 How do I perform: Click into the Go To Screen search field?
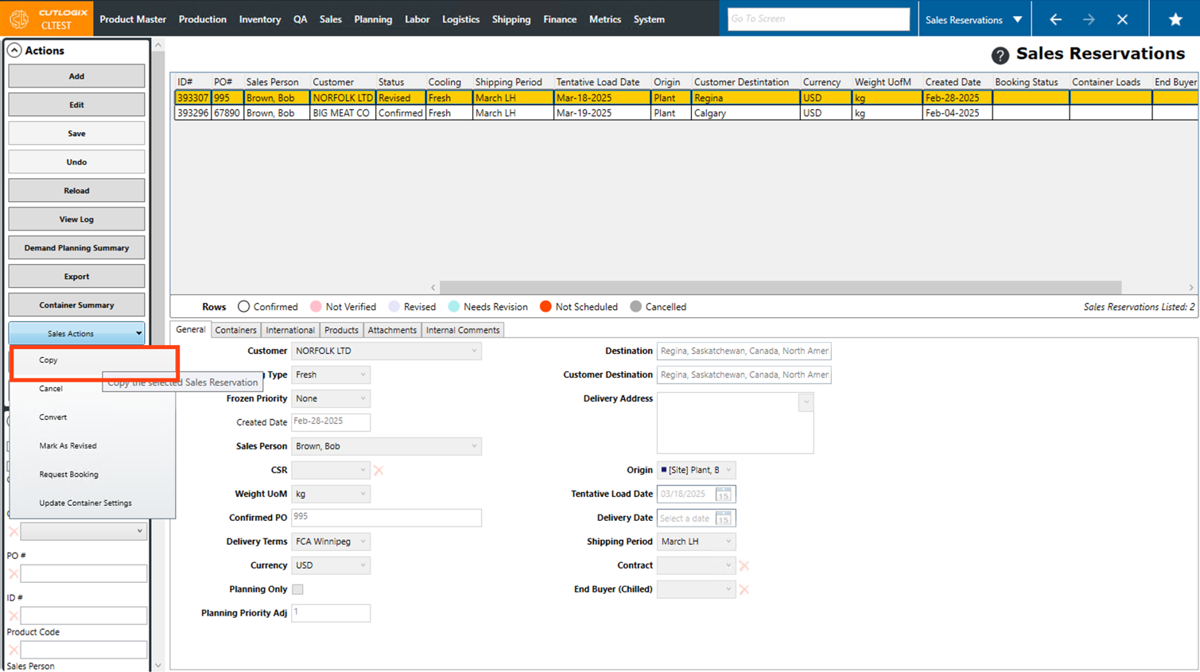pos(817,19)
